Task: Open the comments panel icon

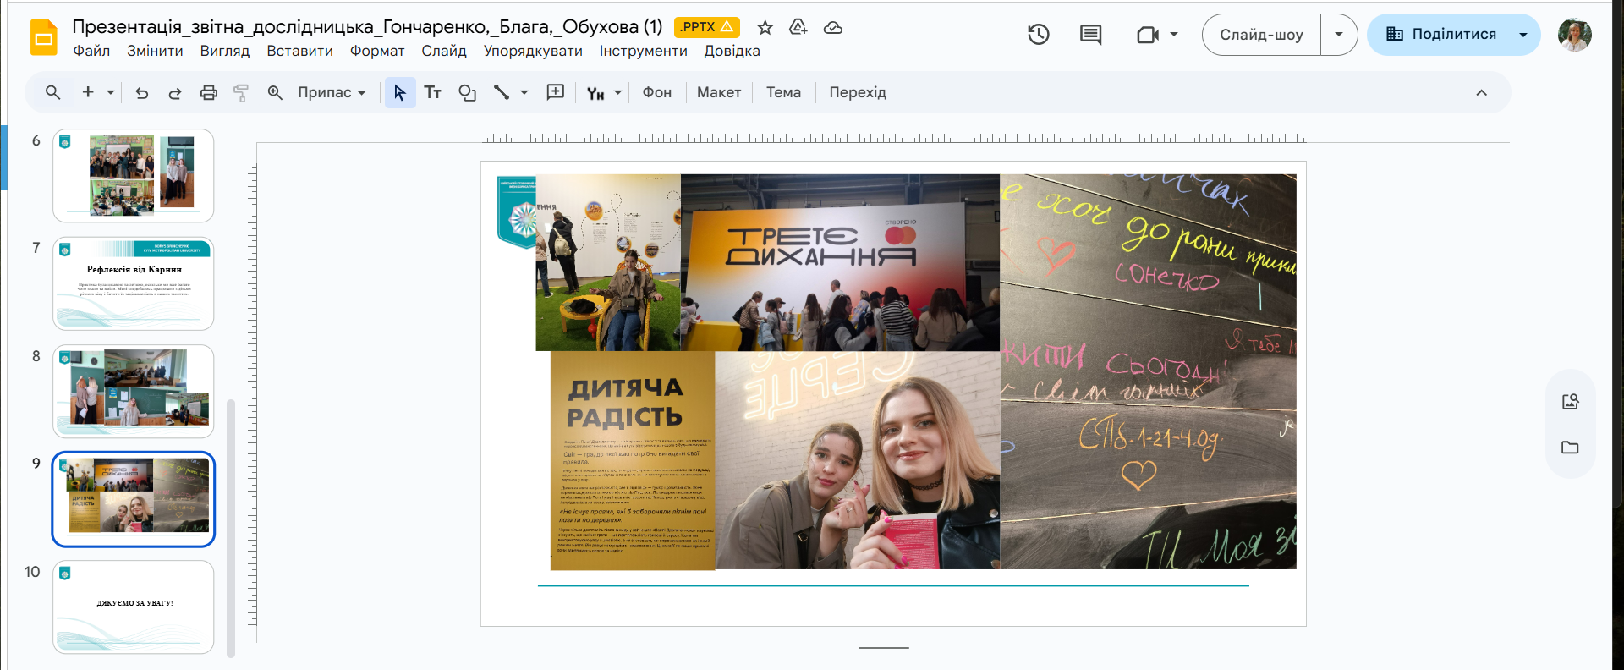Action: click(1090, 35)
